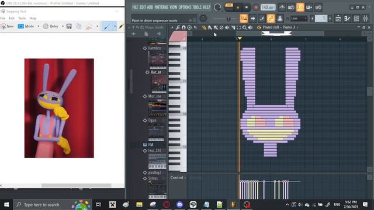Open the TOOLS menu in FL Studio
This screenshot has height=210, width=374.
197,7
